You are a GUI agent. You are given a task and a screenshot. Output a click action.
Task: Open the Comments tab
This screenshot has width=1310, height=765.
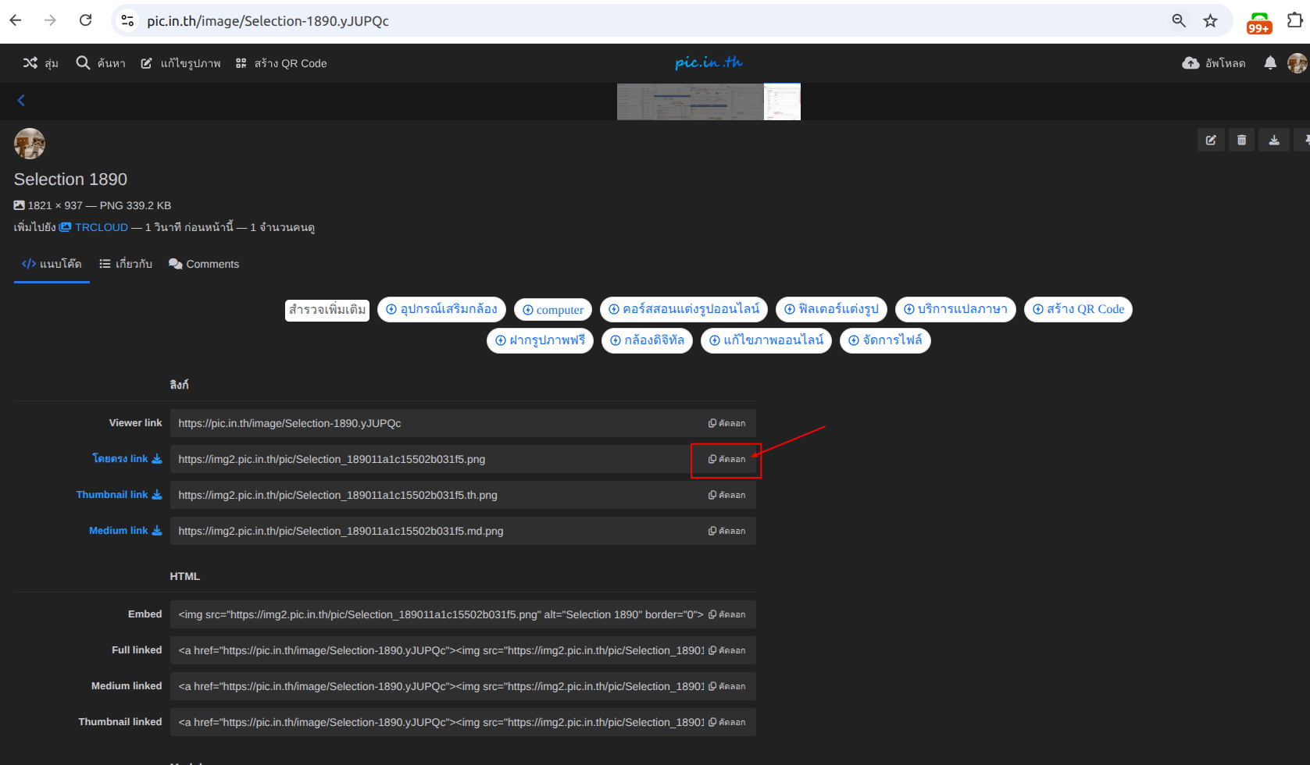(x=204, y=264)
